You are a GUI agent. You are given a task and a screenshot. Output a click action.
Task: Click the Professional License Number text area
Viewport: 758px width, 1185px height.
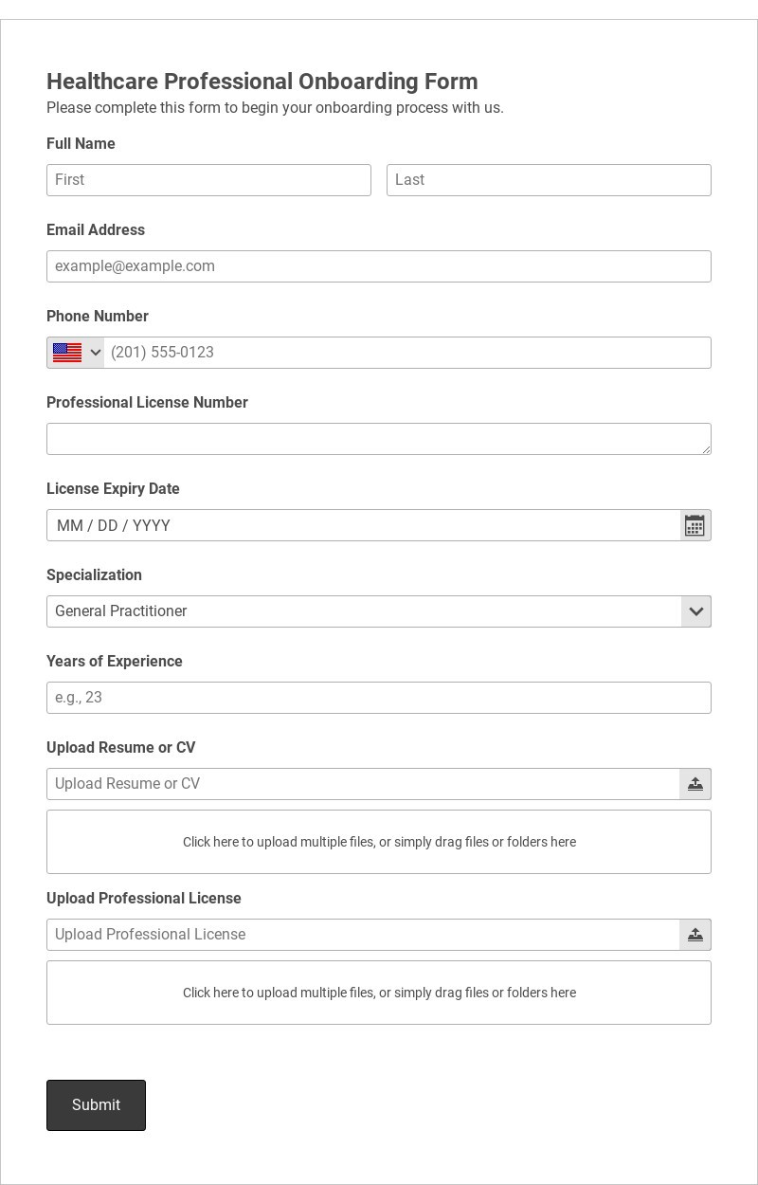pos(379,439)
